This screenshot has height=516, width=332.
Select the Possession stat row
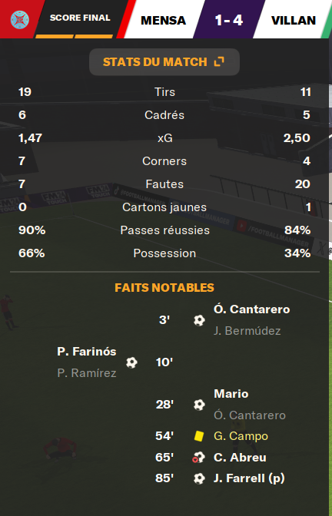coord(164,253)
